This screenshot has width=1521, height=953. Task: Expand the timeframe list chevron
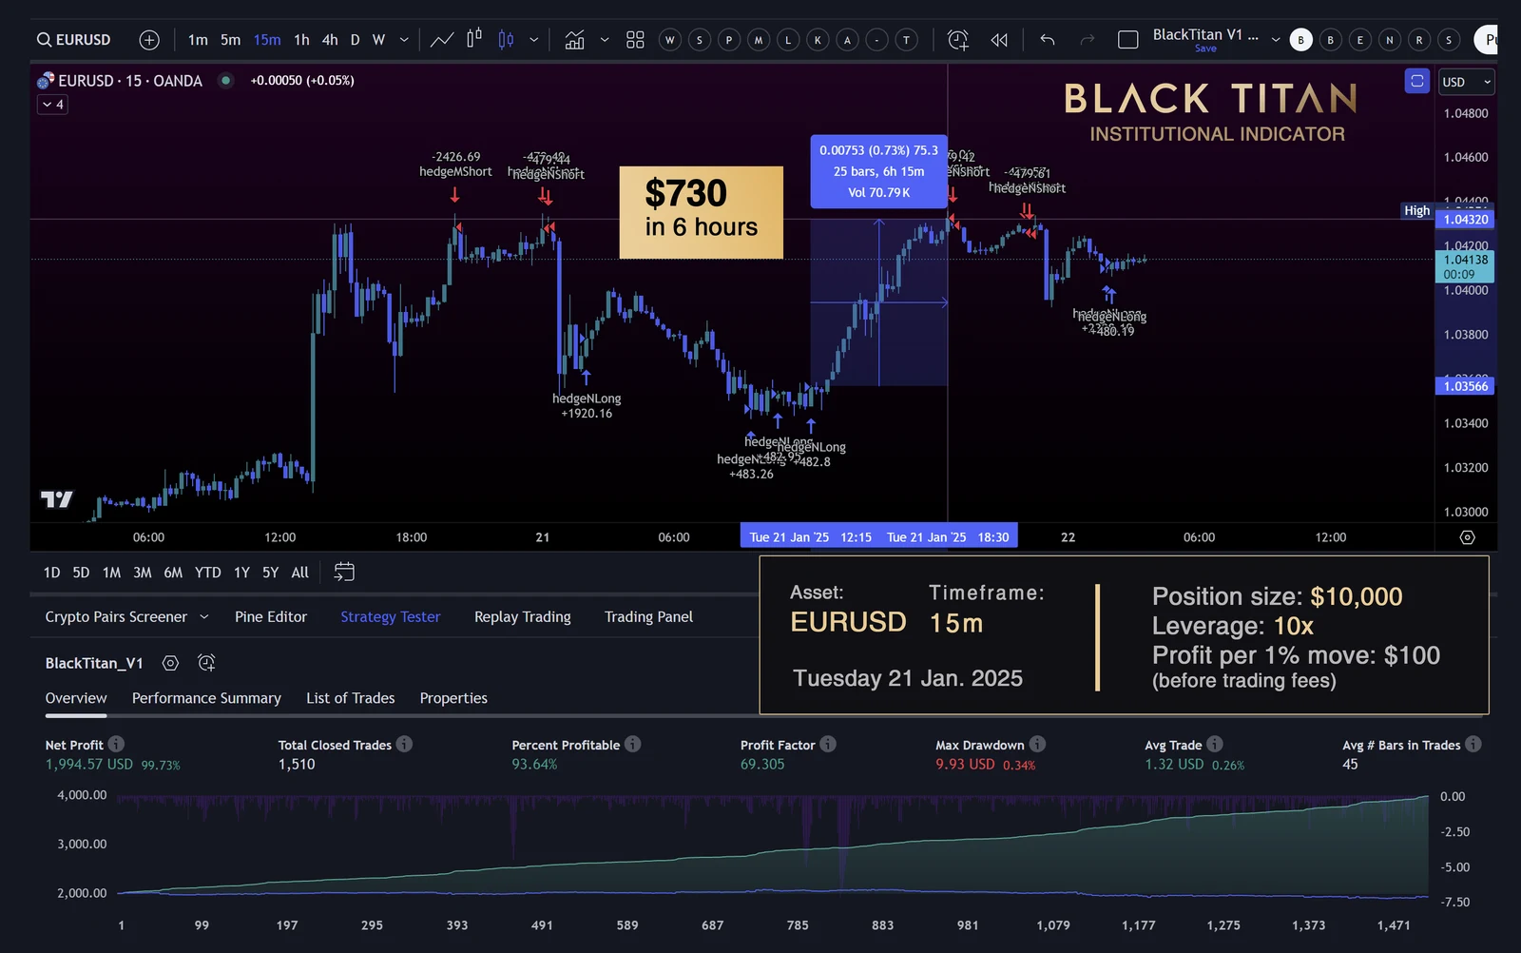pos(404,40)
